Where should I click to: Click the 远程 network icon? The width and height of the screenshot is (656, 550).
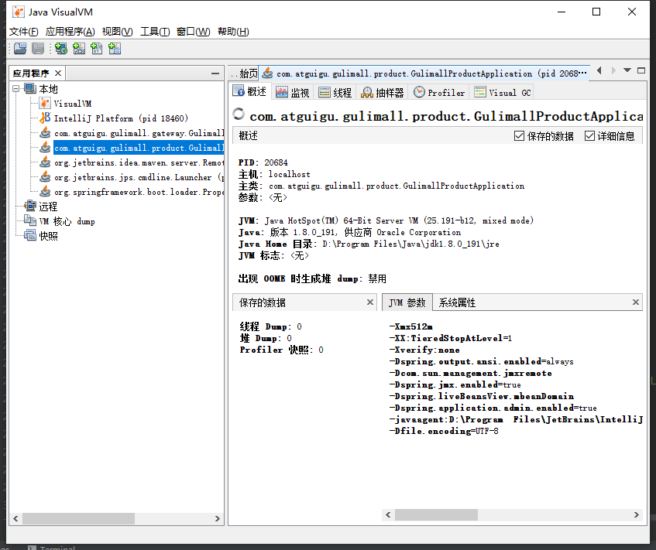coord(30,206)
